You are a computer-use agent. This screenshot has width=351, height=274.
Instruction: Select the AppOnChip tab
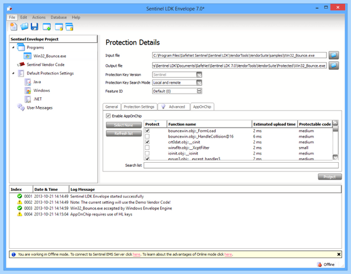[202, 107]
